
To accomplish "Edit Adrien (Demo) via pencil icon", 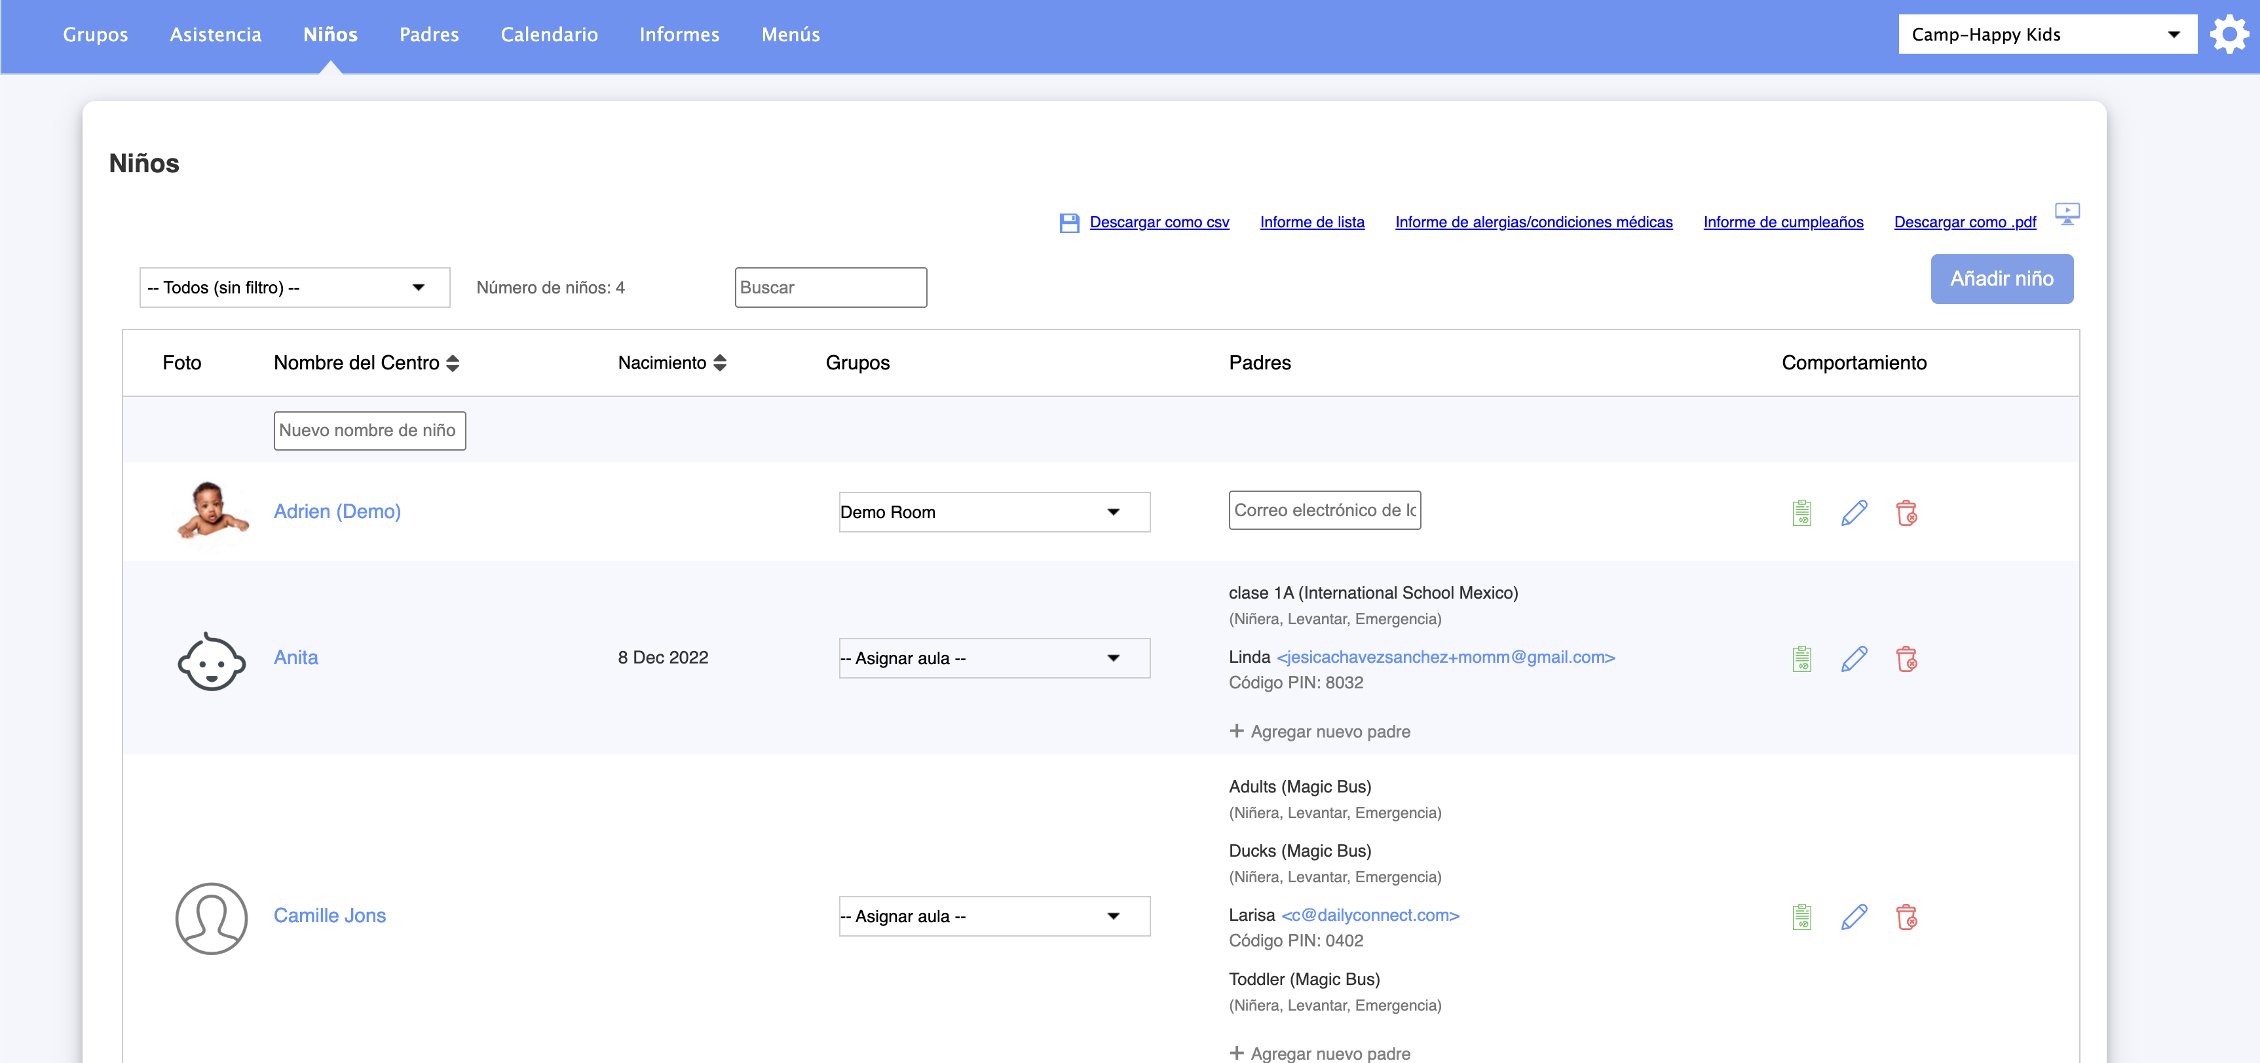I will (x=1853, y=512).
